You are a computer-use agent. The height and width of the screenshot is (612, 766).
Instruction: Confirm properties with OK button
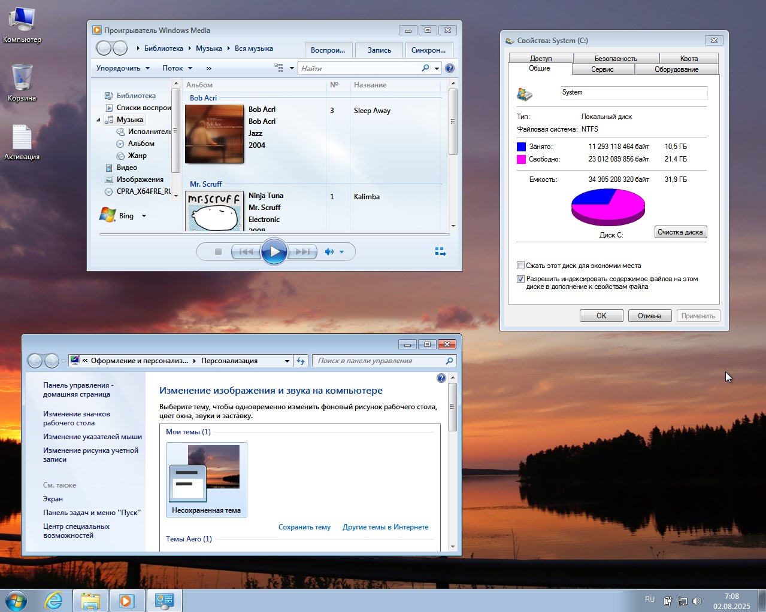(601, 316)
